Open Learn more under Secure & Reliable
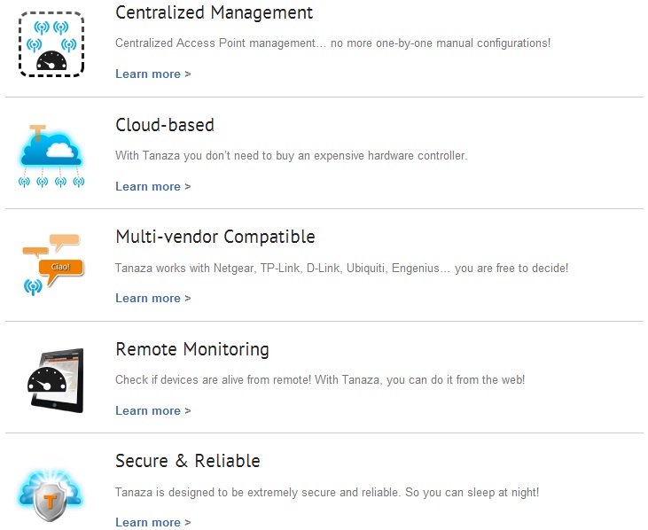The height and width of the screenshot is (530, 648). pos(152,522)
